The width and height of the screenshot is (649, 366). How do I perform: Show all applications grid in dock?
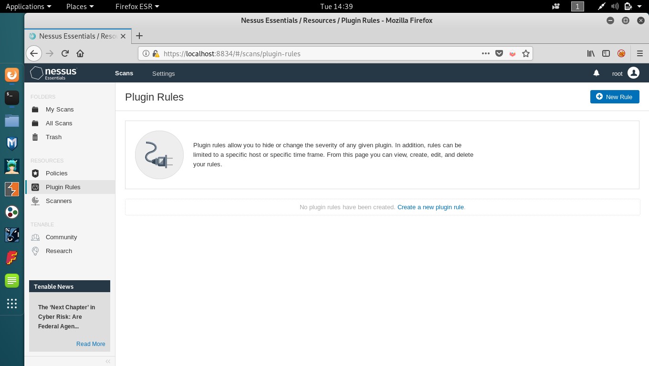[x=12, y=304]
